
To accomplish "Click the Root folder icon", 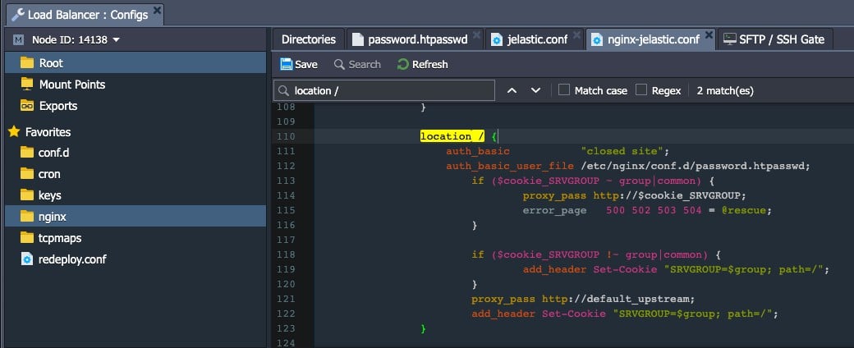I will pyautogui.click(x=26, y=62).
